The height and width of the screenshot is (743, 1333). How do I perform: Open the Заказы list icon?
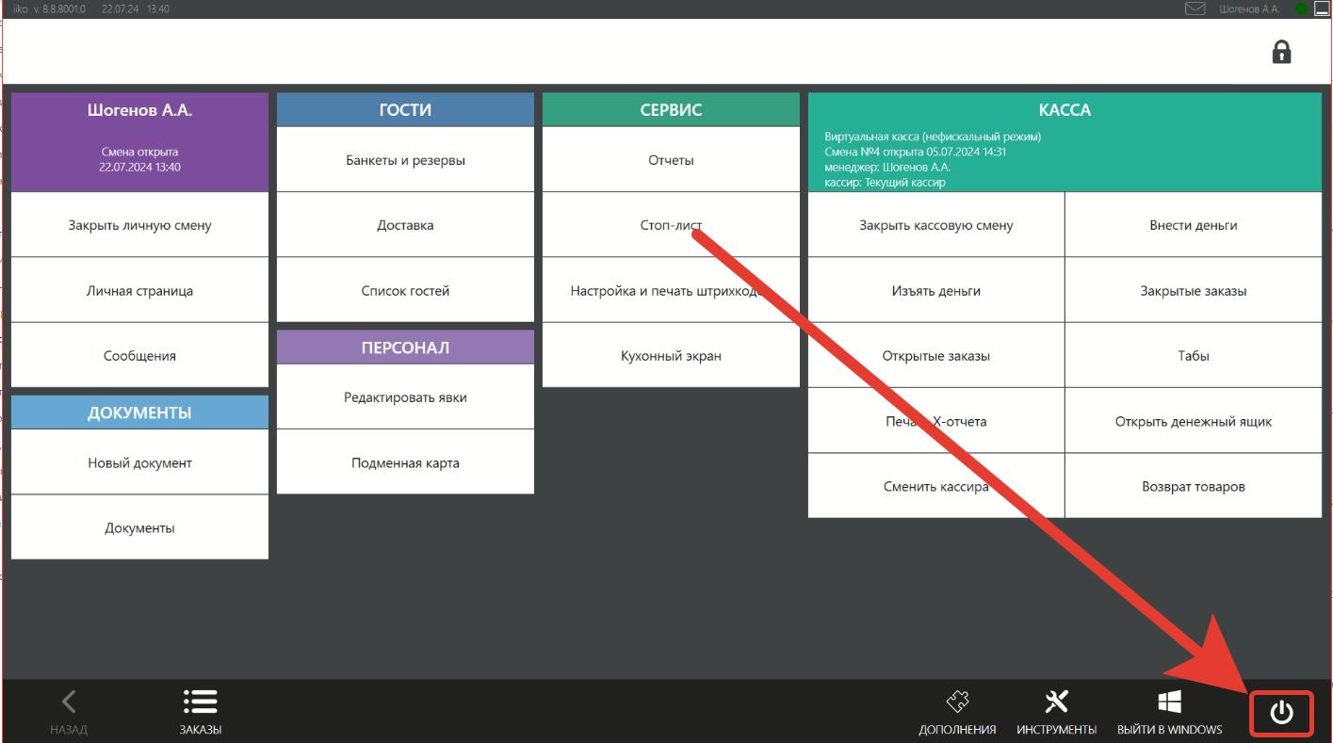point(201,702)
